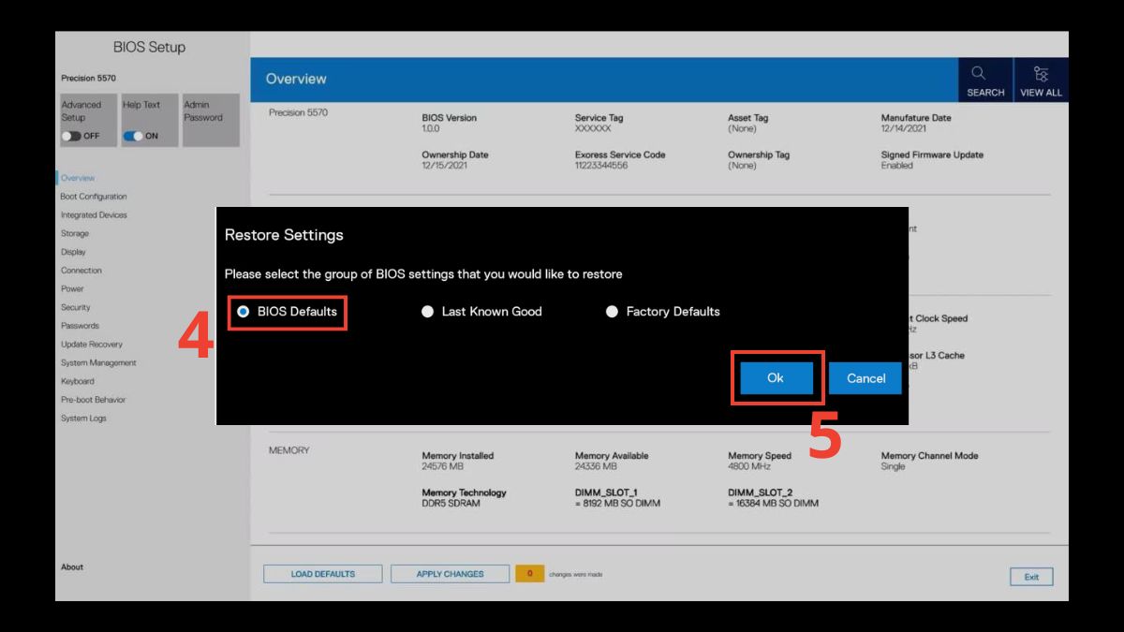The width and height of the screenshot is (1124, 632).
Task: Click the View All icon
Action: point(1041,80)
